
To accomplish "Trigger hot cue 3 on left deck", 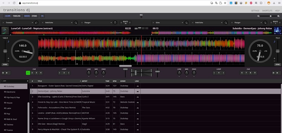I will (x=36, y=73).
